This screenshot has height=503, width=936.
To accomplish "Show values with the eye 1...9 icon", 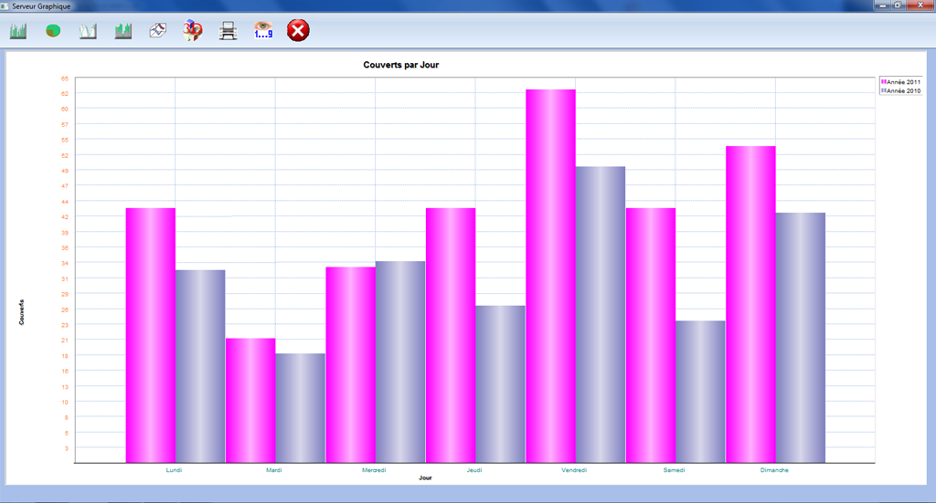I will point(263,31).
